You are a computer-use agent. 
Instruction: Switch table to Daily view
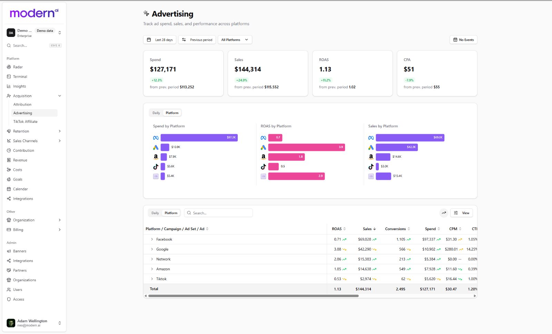pyautogui.click(x=155, y=213)
